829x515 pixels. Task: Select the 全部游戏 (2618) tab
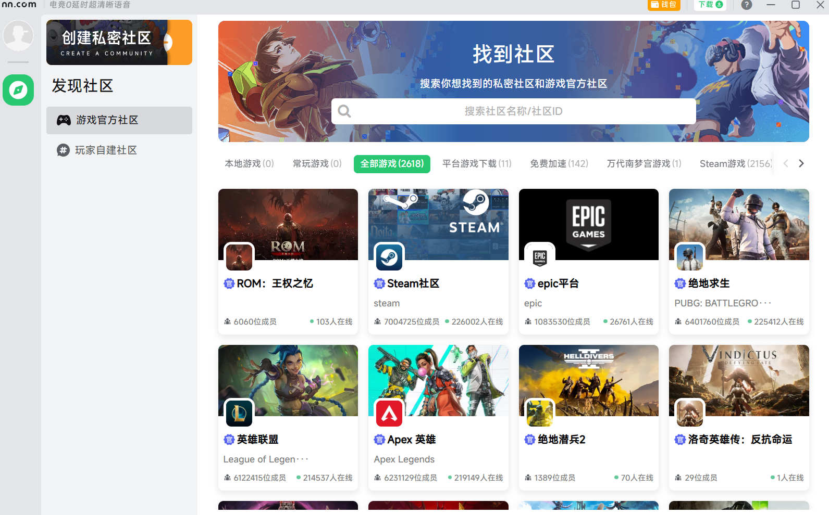click(392, 164)
